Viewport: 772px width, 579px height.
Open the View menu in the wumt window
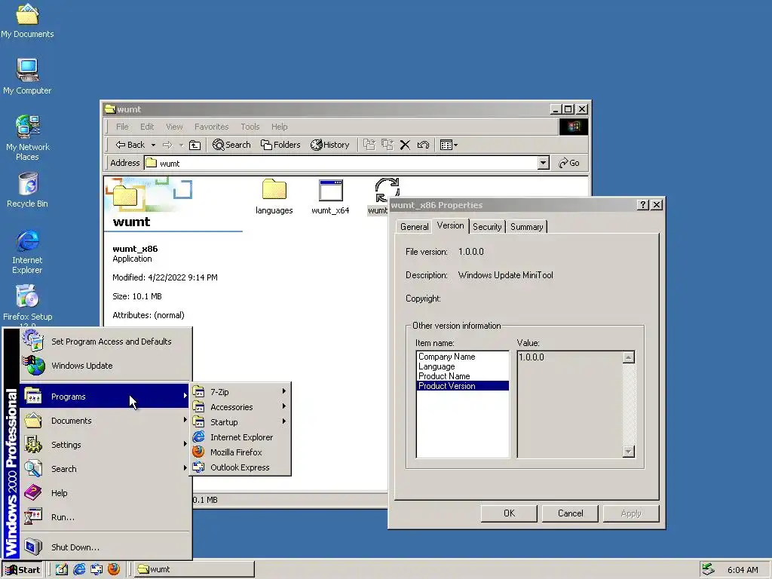point(174,127)
